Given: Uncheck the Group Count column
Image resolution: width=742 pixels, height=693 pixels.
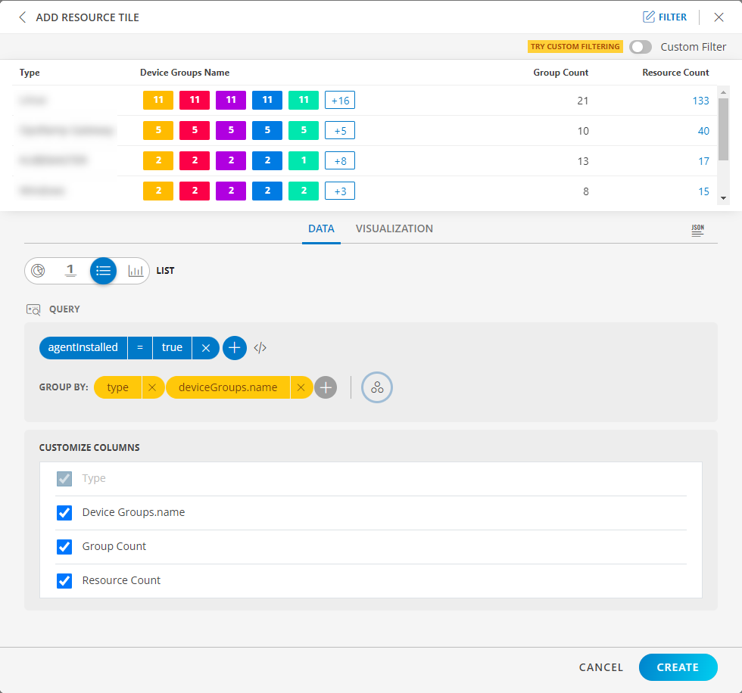Looking at the screenshot, I should coord(64,546).
